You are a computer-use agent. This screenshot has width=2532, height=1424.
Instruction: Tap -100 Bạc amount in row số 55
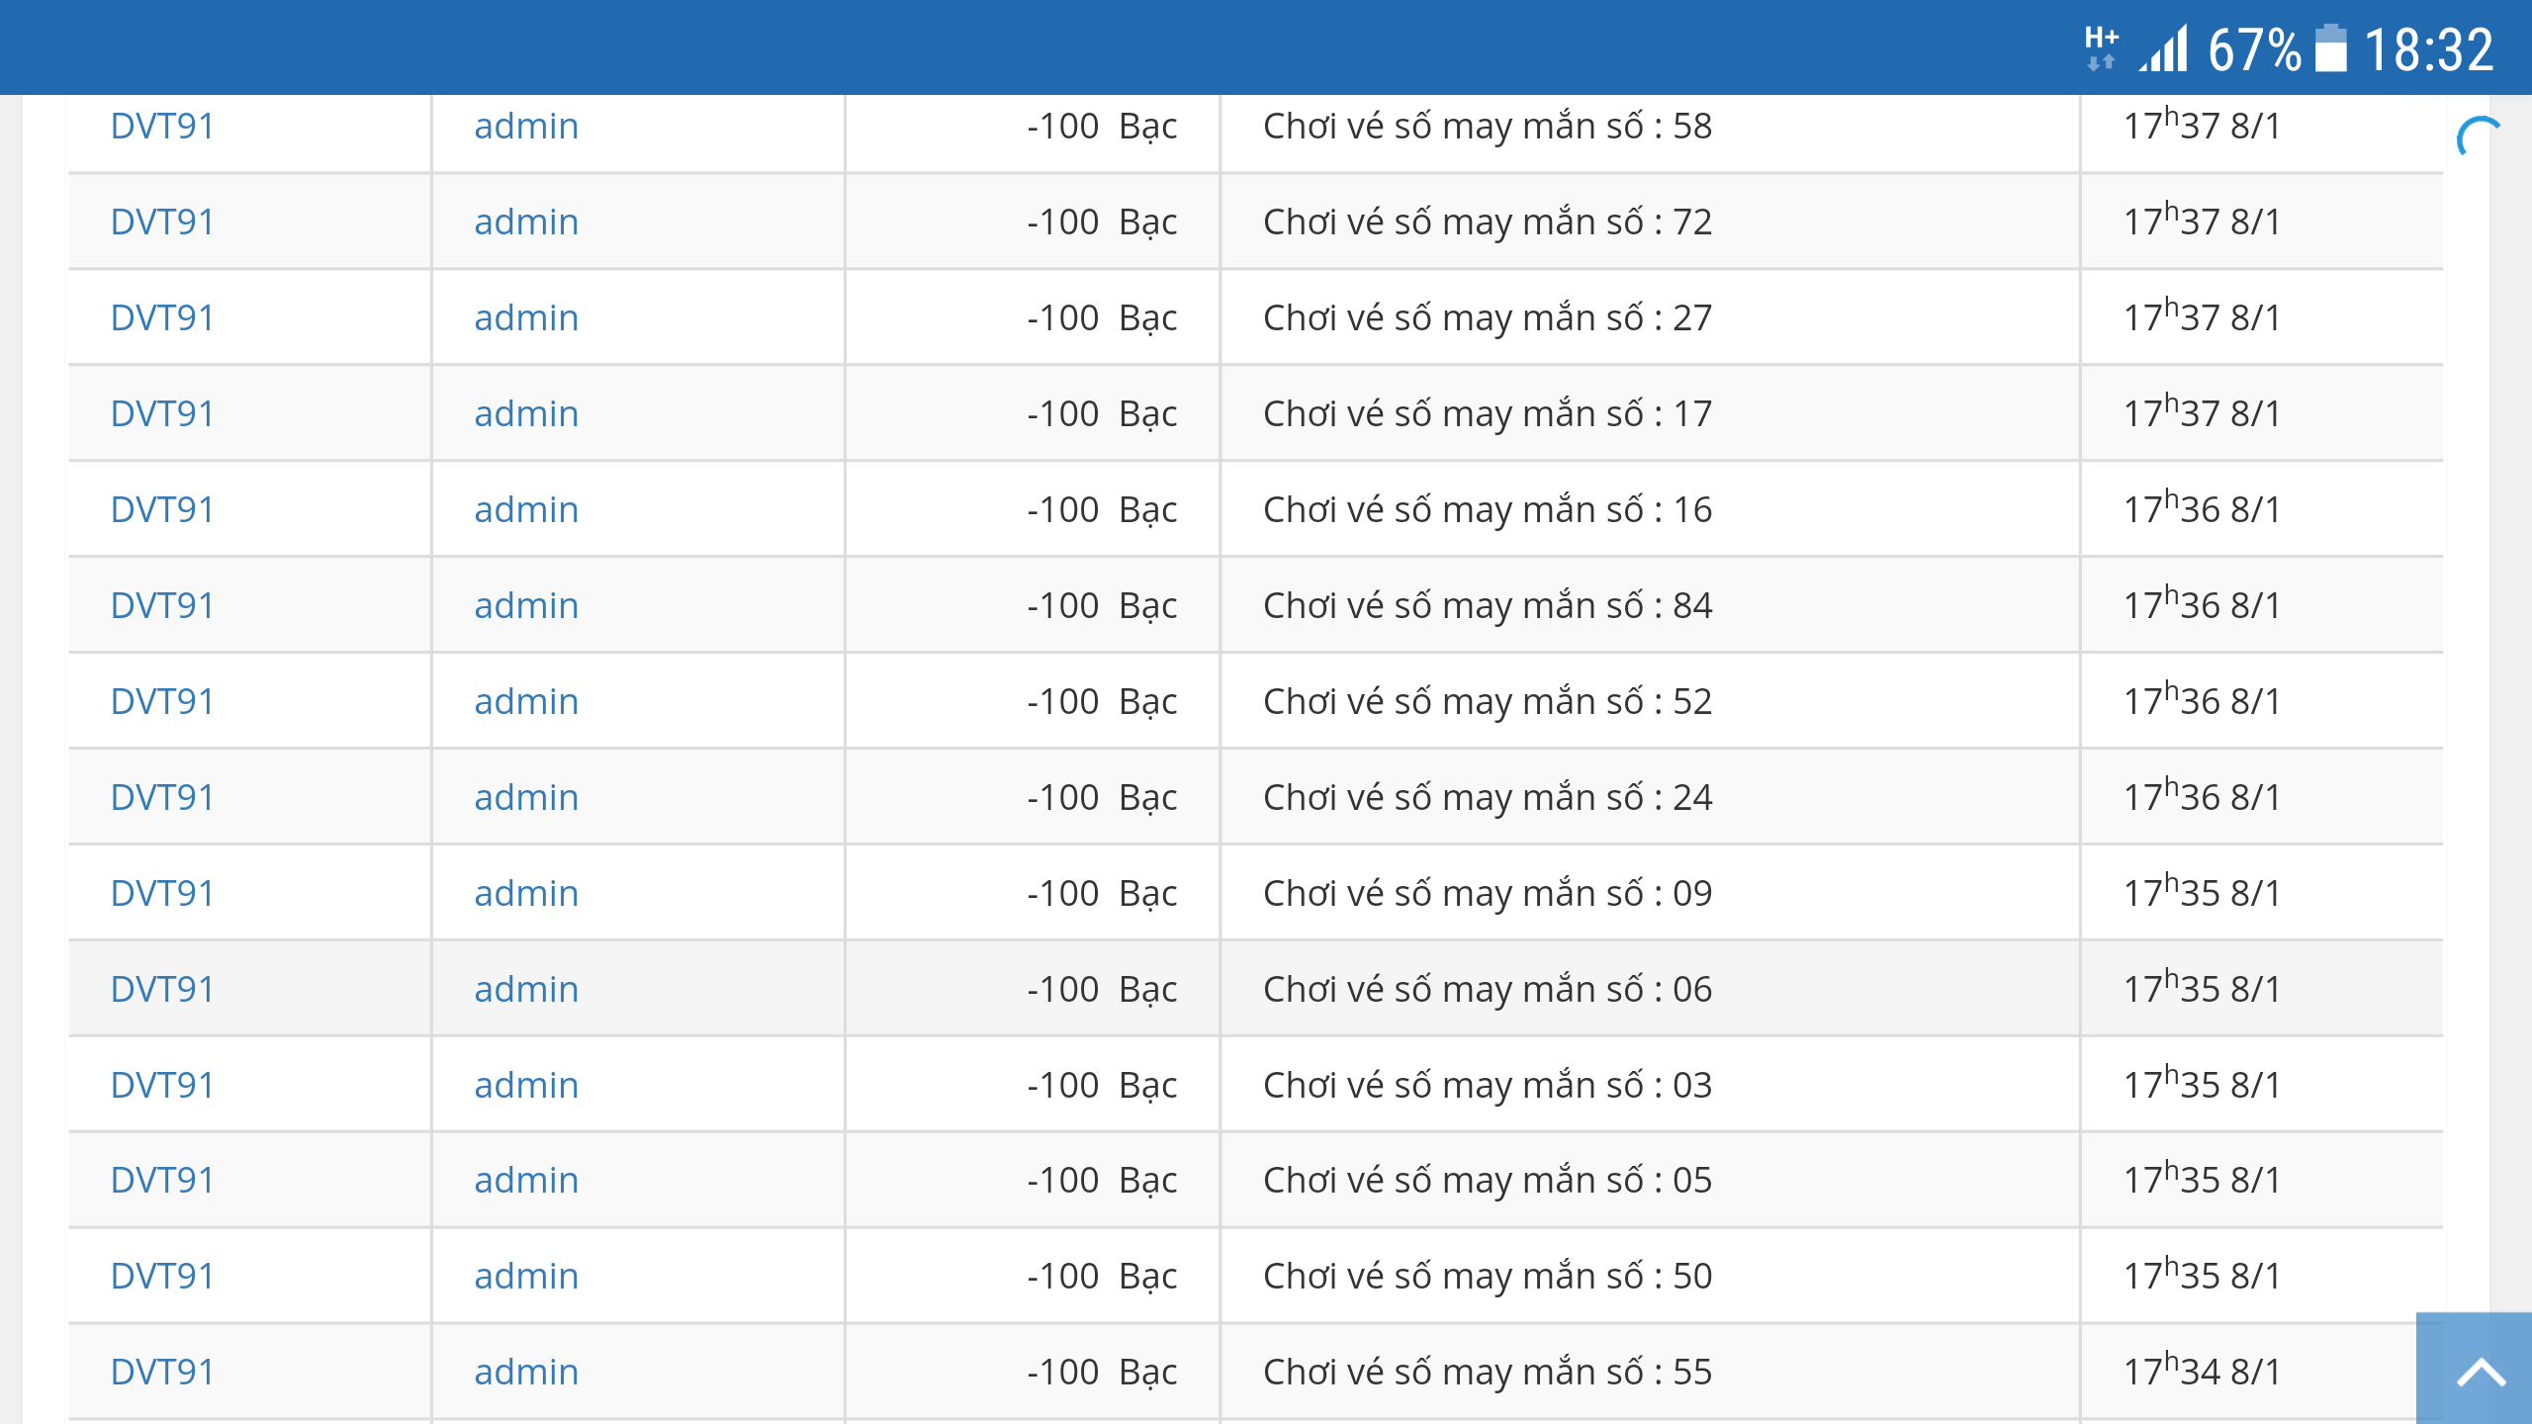point(1102,1374)
